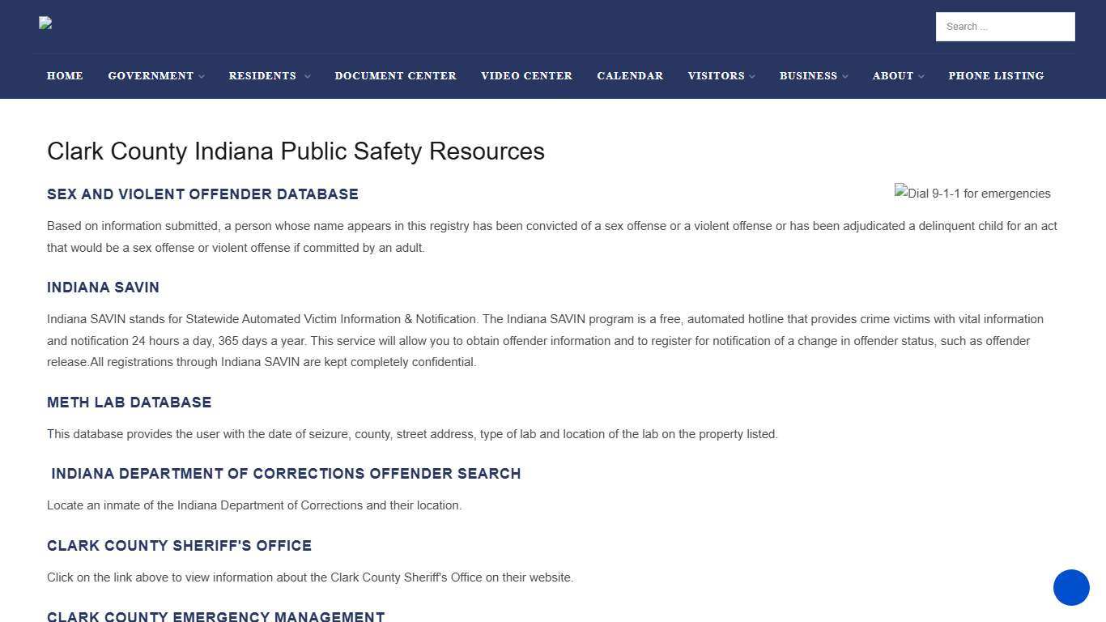The image size is (1106, 622).
Task: Click the Dial 9-1-1 emergencies image
Action: 972,194
